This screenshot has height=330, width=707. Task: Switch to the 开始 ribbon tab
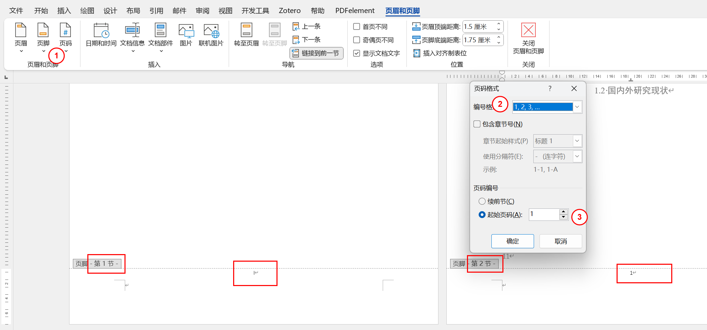[x=41, y=11]
